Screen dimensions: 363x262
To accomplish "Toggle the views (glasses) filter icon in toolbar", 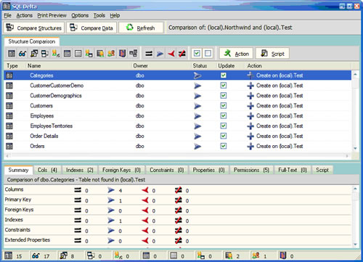I will [x=23, y=54].
